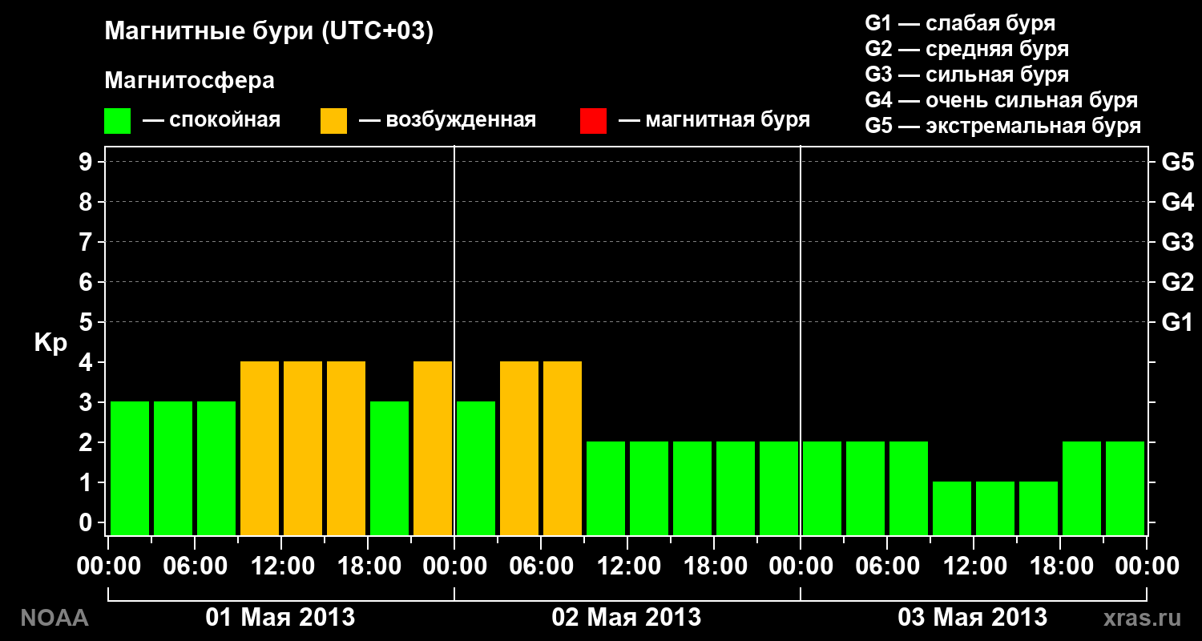Click the 'G3 — сильная буря' legend line
This screenshot has width=1202, height=641.
967,75
